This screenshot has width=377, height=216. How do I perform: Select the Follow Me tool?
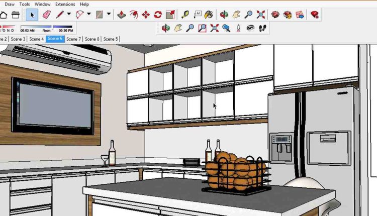[134, 15]
